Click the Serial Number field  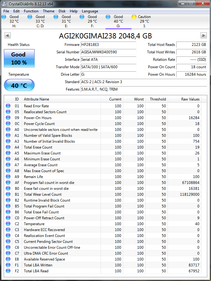pos(109,52)
